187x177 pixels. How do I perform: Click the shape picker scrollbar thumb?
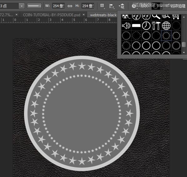[x=184, y=44]
